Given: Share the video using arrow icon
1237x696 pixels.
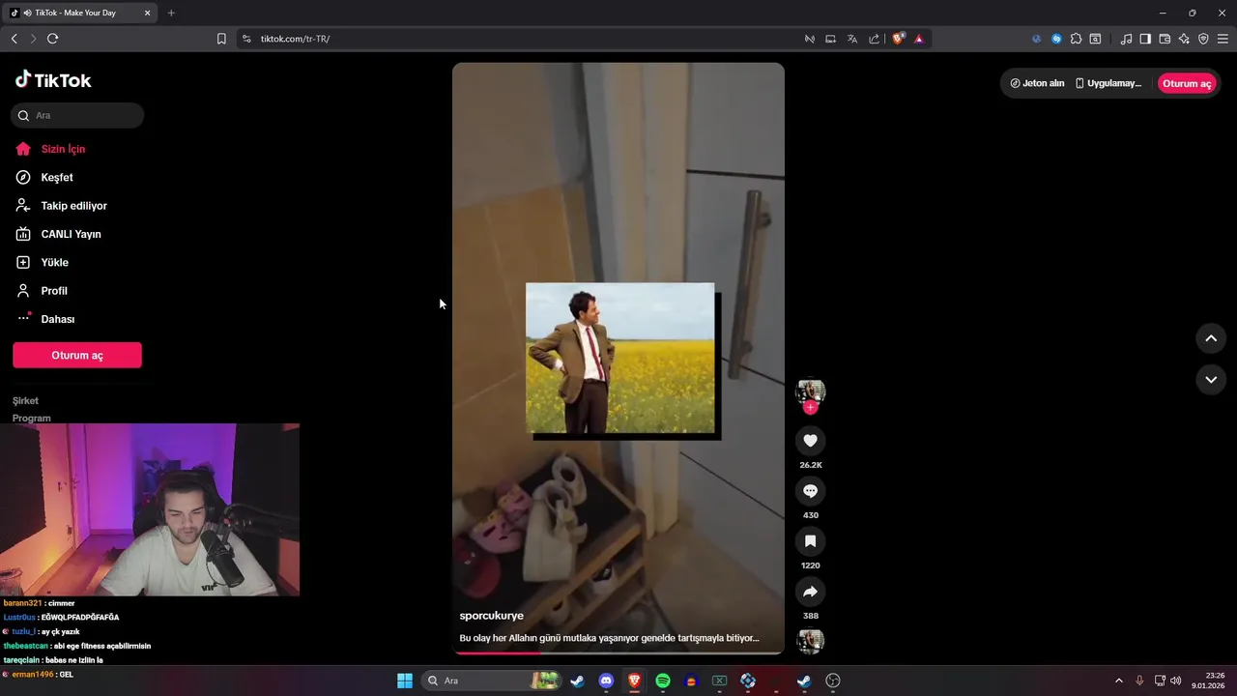Looking at the screenshot, I should (810, 592).
